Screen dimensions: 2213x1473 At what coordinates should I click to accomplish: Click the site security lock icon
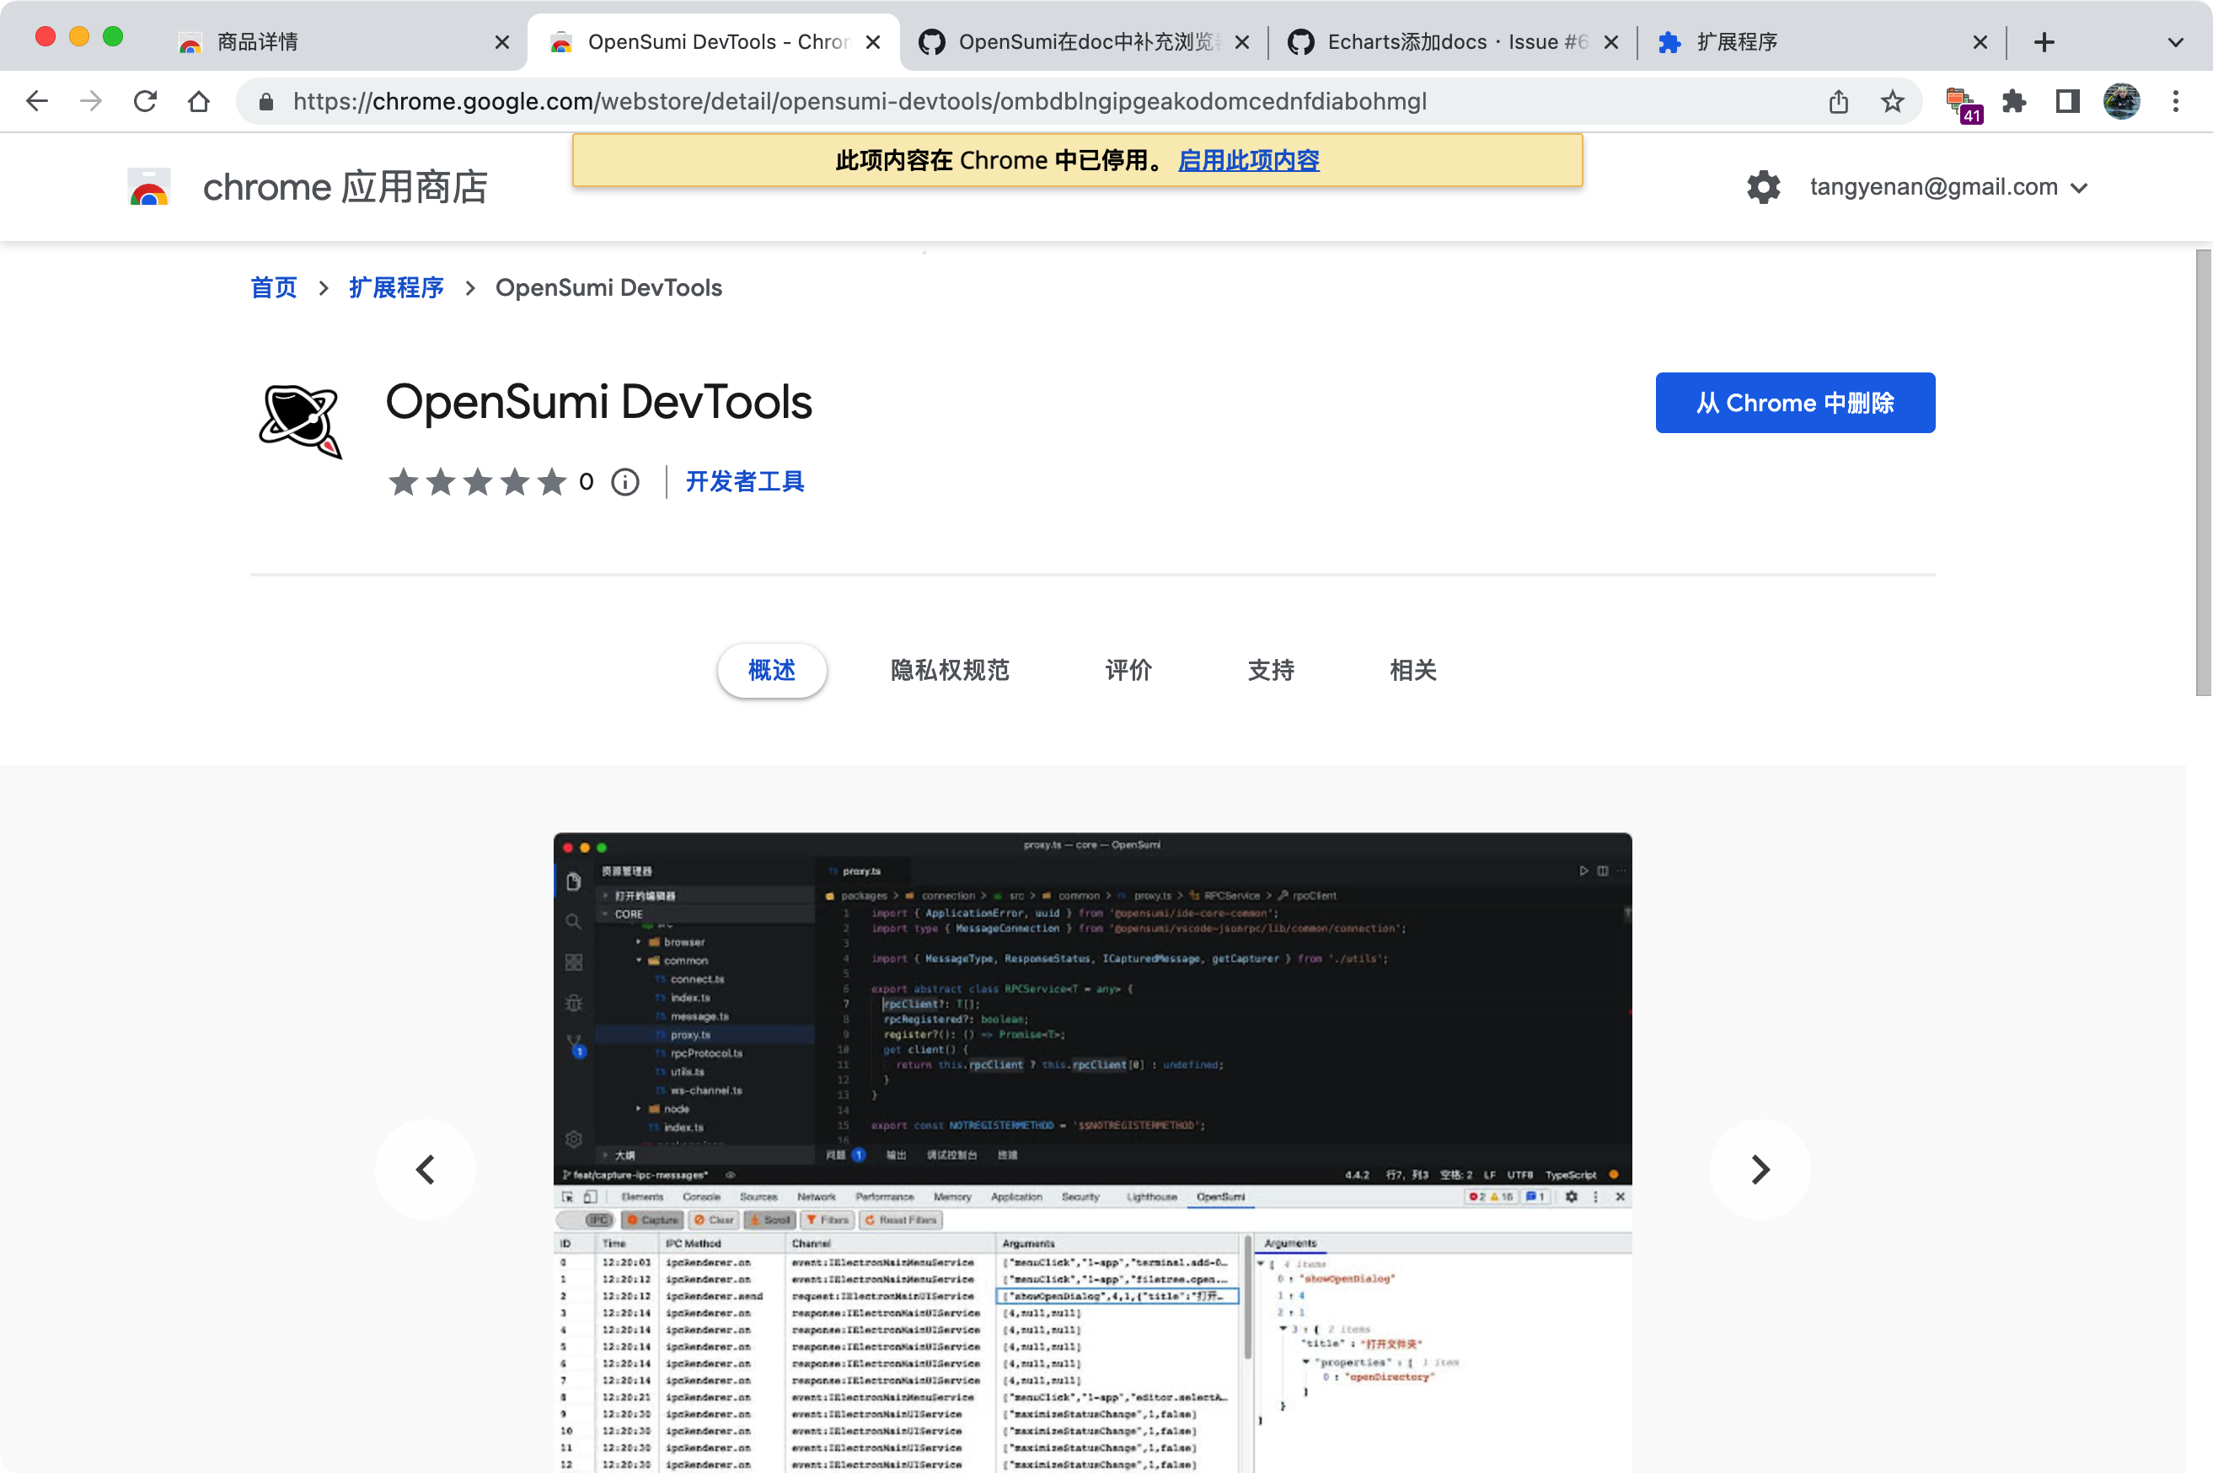pos(265,101)
